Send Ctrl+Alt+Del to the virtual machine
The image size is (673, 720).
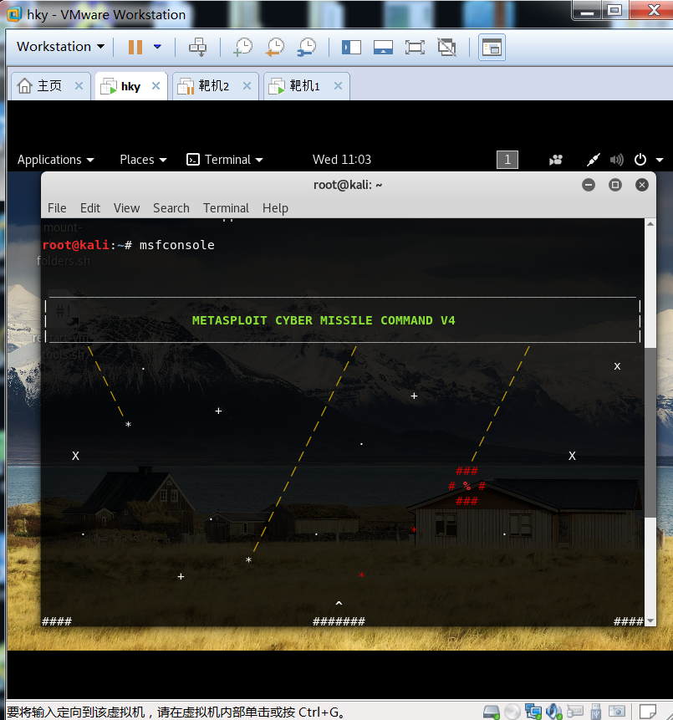(x=198, y=47)
